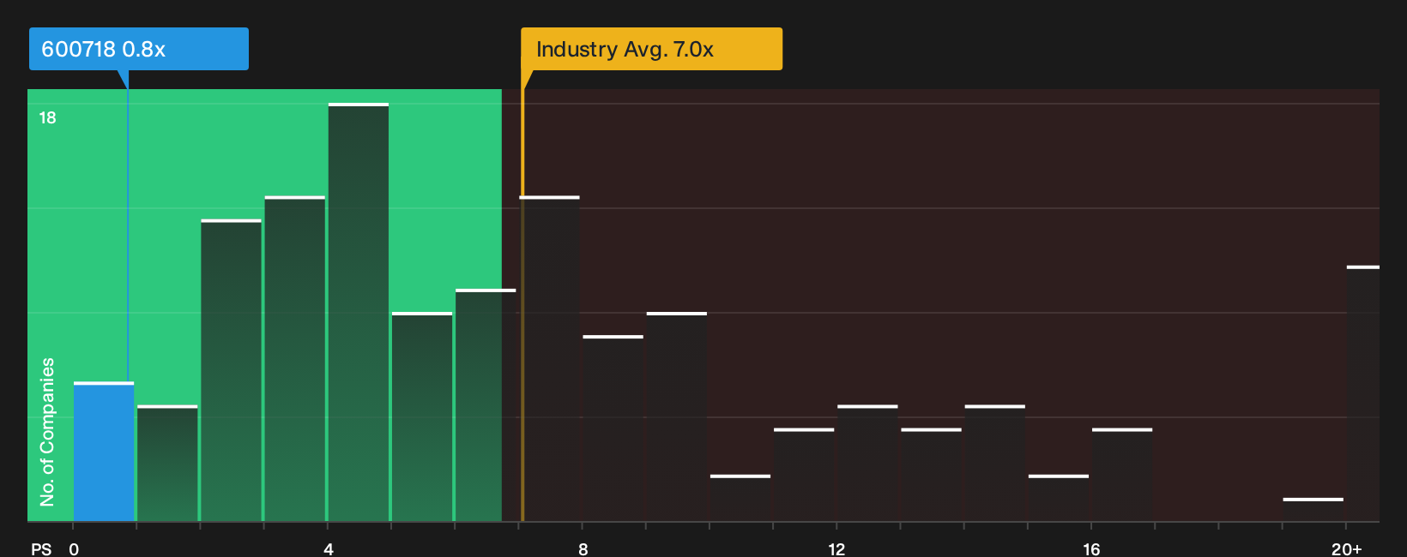This screenshot has width=1407, height=557.
Task: Select the bar between PS 16 and 17
Action: point(1122,475)
